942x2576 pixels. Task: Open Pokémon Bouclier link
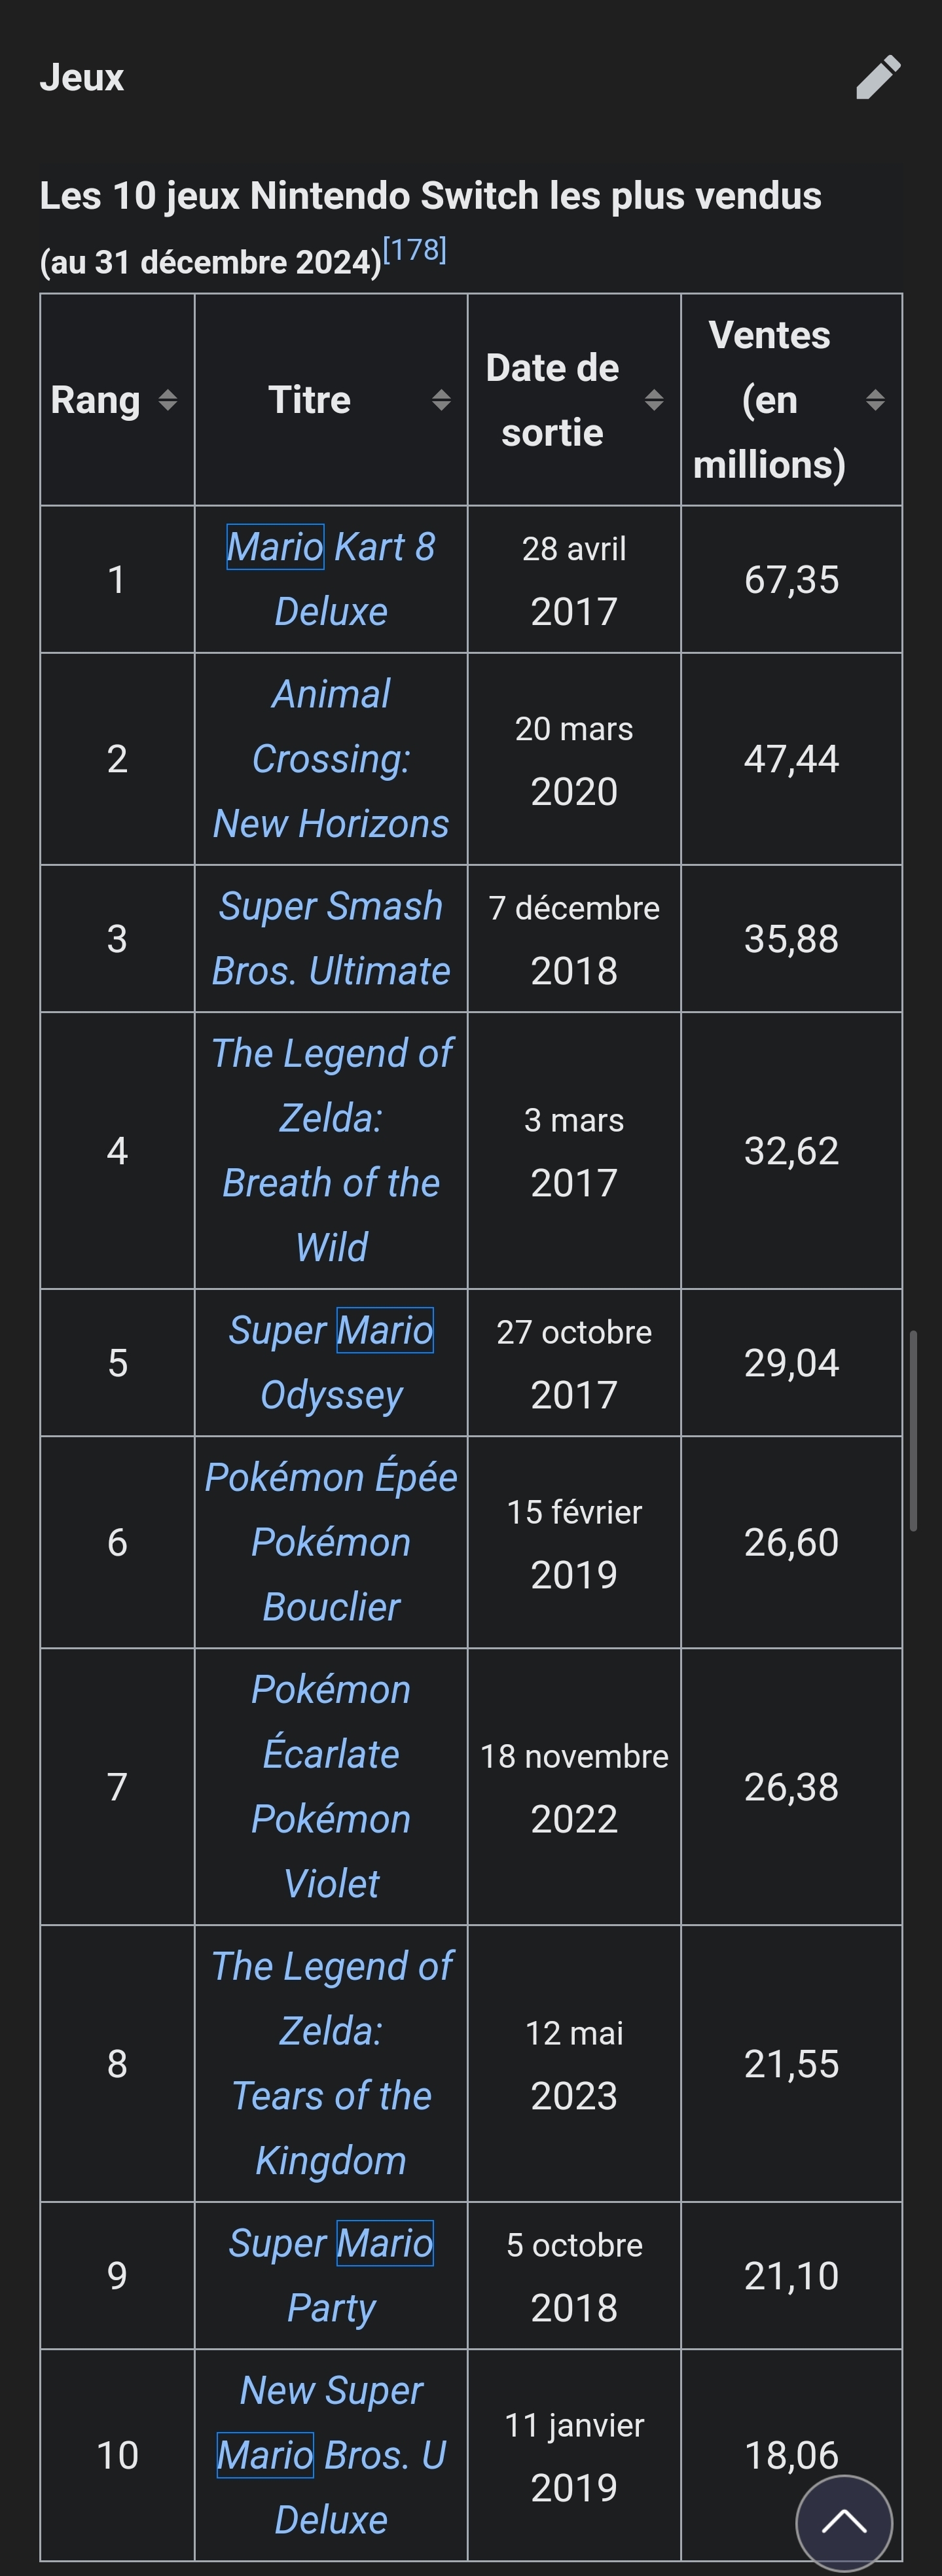(331, 1574)
